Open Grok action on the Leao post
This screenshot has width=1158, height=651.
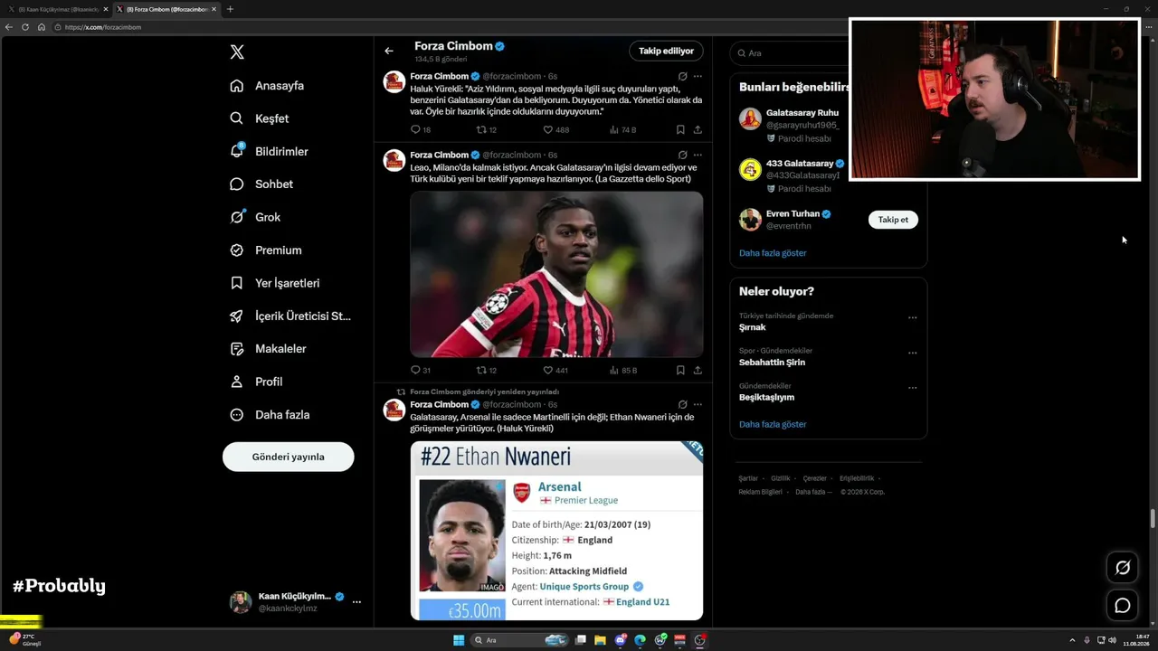click(x=682, y=156)
